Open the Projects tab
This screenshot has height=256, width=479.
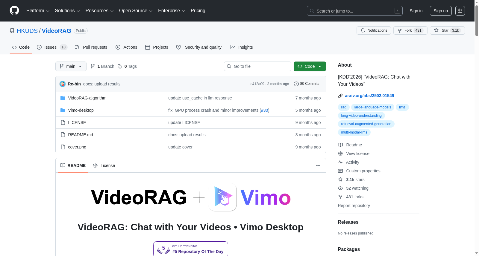point(157,47)
